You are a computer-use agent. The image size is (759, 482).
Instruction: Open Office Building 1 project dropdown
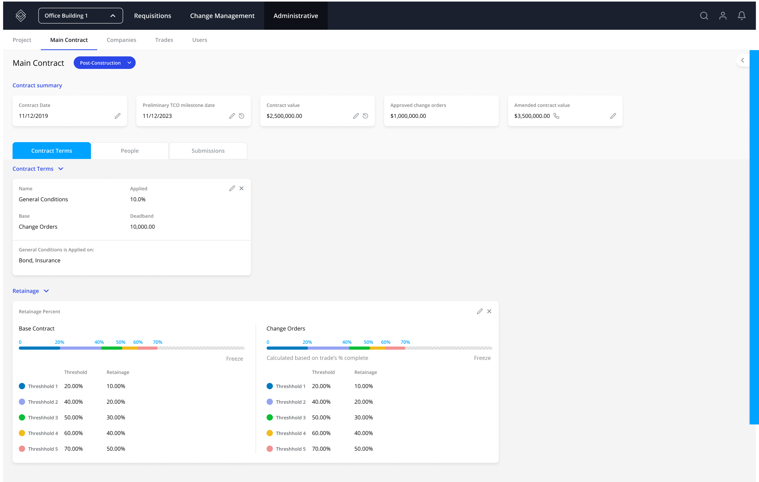80,16
